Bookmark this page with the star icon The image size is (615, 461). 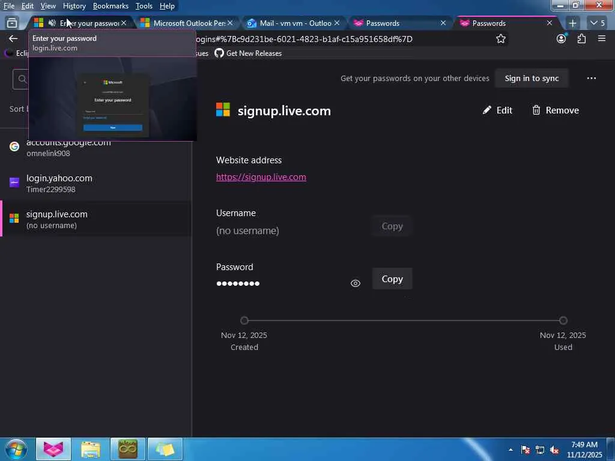[500, 38]
